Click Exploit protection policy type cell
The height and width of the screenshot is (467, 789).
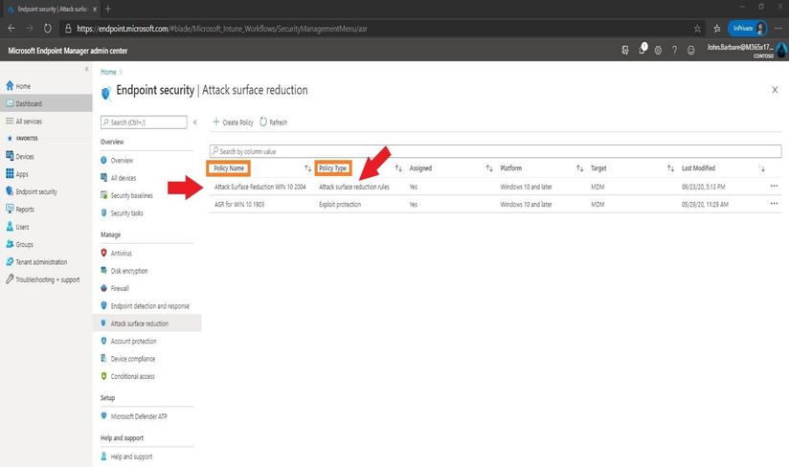[x=340, y=205]
